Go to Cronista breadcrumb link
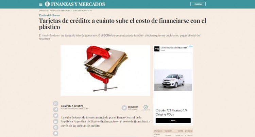 point(43,11)
